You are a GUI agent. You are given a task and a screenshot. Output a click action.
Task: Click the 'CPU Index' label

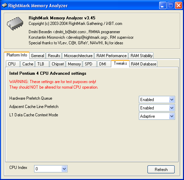[x=18, y=168]
